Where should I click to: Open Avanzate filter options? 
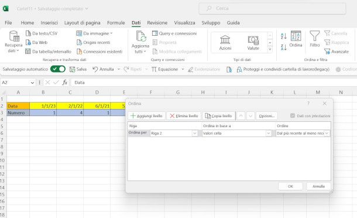[337, 52]
